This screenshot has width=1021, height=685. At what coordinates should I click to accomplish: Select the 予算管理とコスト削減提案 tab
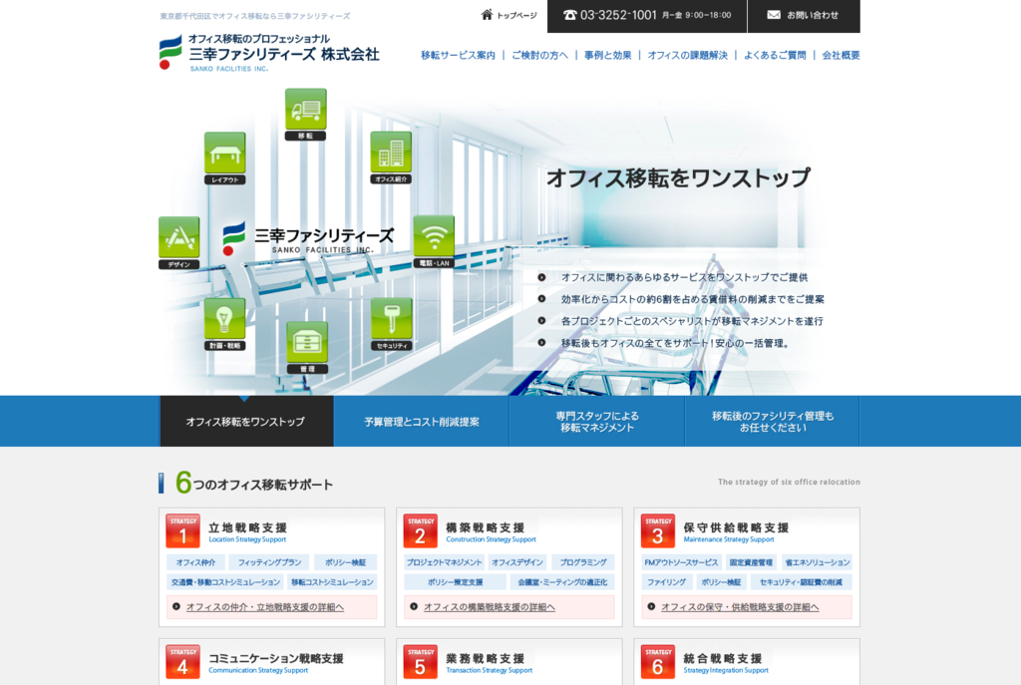[x=422, y=422]
